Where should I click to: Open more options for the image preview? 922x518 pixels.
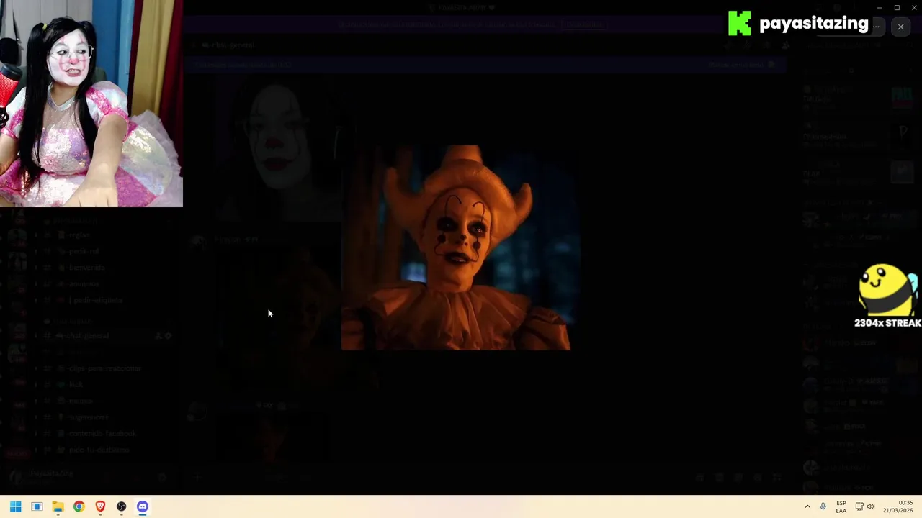pos(876,26)
